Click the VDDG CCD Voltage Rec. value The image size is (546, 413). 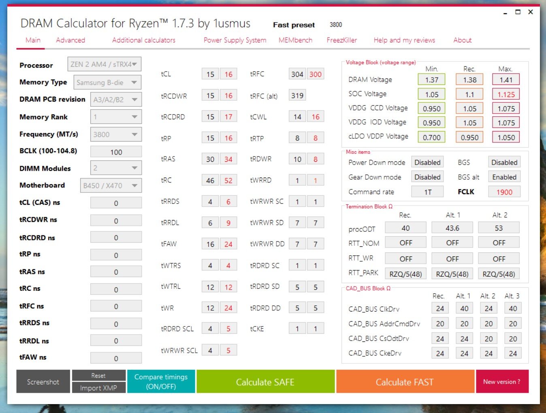coord(469,108)
